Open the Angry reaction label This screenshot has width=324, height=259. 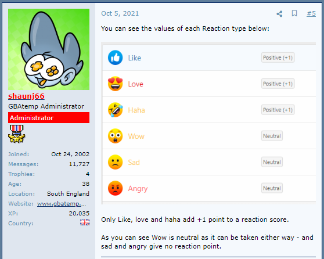click(138, 189)
